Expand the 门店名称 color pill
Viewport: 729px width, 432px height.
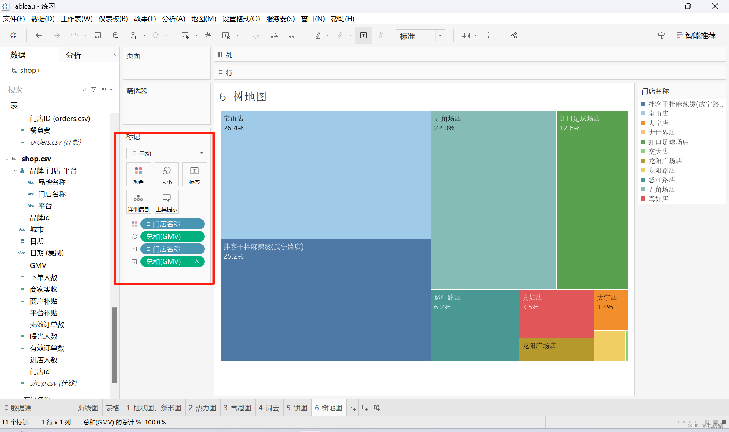(148, 224)
